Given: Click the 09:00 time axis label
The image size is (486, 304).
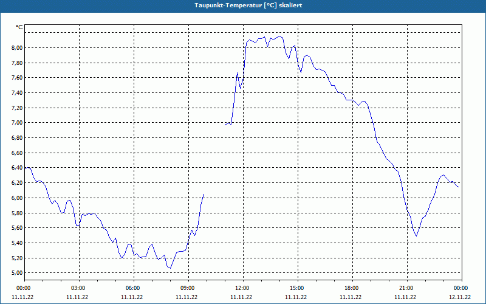Looking at the screenshot, I should [x=188, y=288].
